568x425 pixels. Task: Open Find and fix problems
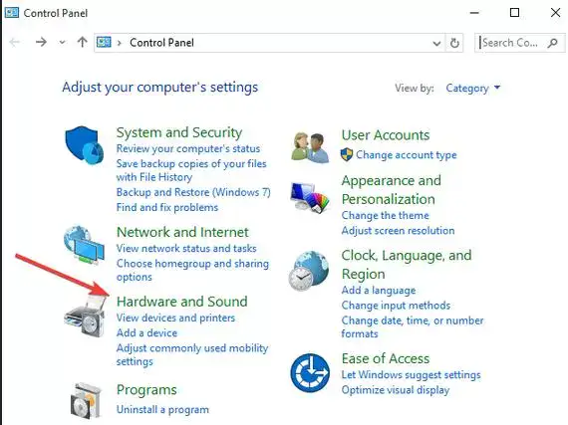click(x=167, y=207)
